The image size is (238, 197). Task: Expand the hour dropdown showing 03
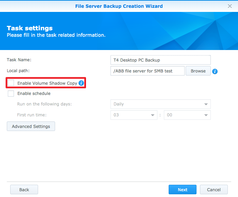(x=134, y=115)
